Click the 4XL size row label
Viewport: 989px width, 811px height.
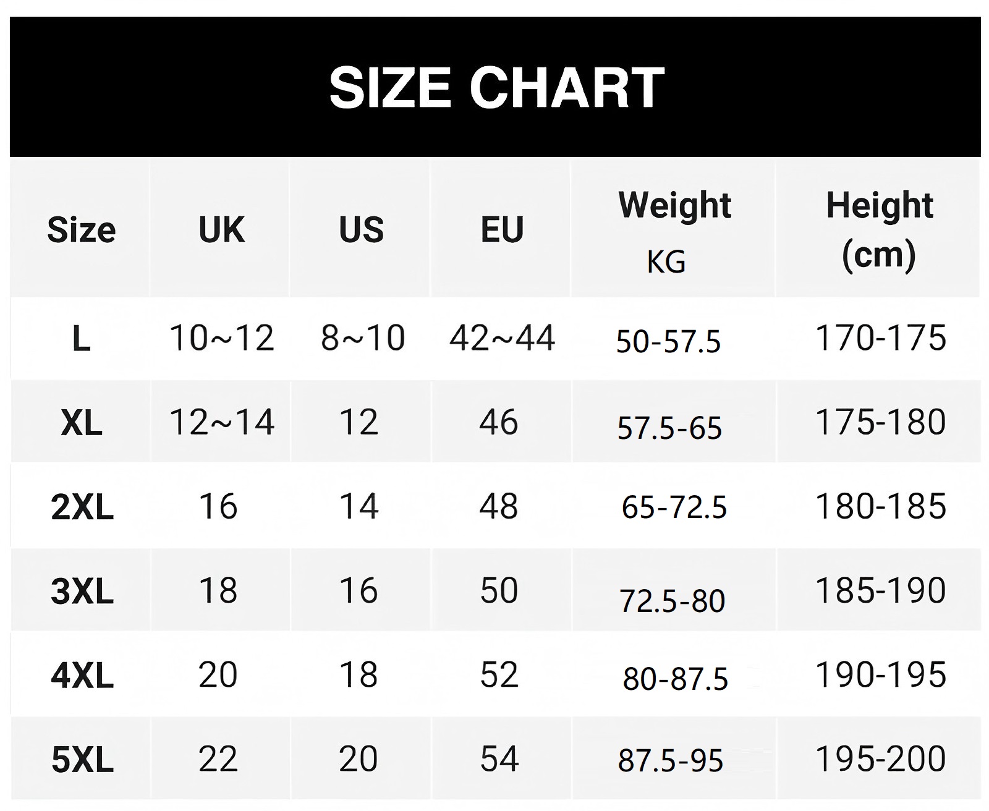(82, 675)
